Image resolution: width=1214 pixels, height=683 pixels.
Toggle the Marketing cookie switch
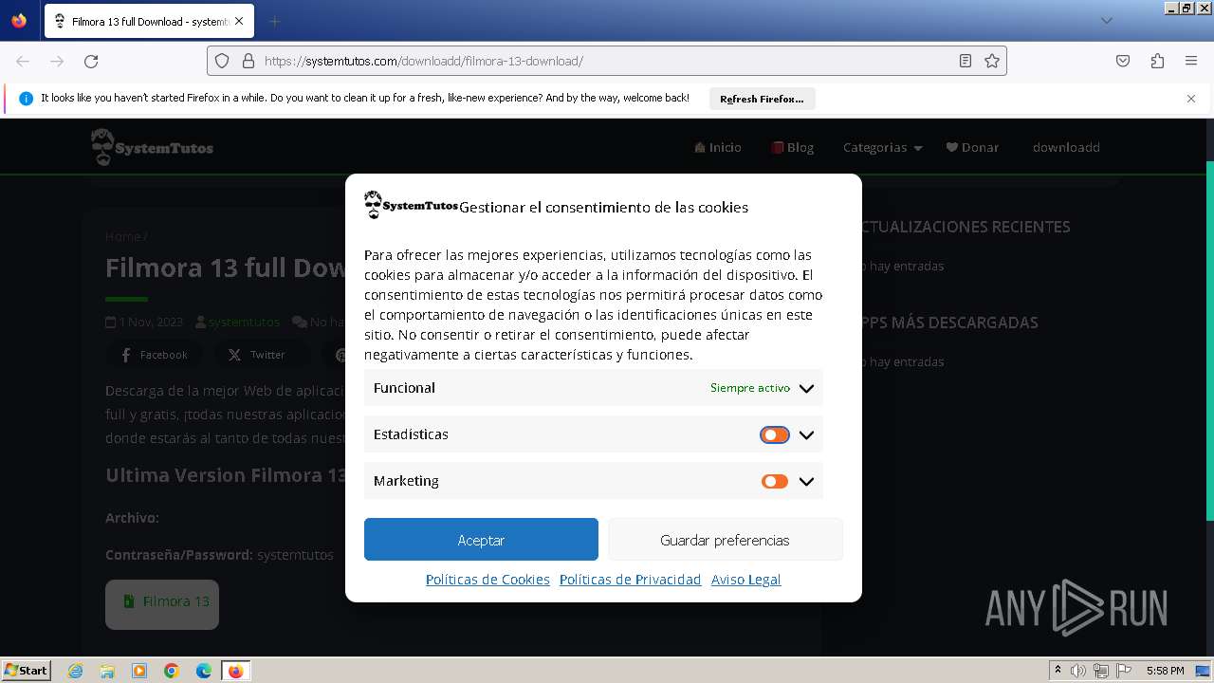point(774,481)
